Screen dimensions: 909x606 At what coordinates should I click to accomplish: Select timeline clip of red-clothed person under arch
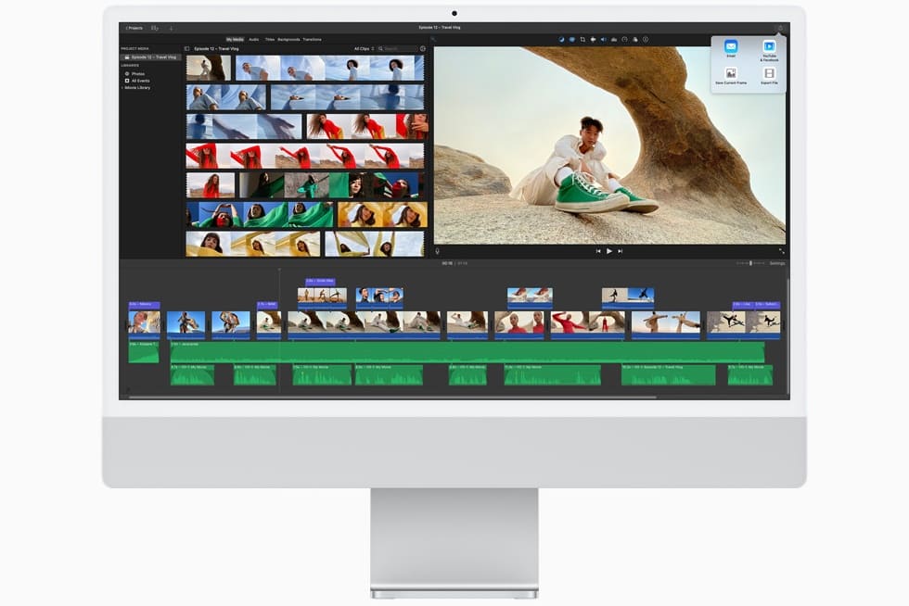click(587, 324)
